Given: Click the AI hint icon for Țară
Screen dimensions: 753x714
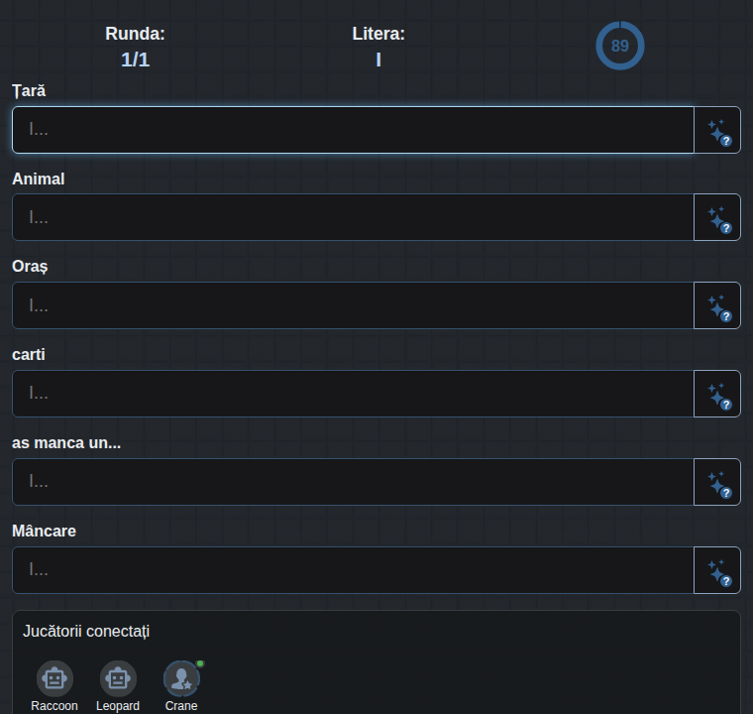Looking at the screenshot, I should 717,130.
